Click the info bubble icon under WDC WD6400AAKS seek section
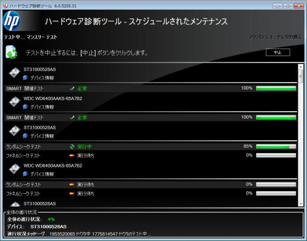 point(25,174)
